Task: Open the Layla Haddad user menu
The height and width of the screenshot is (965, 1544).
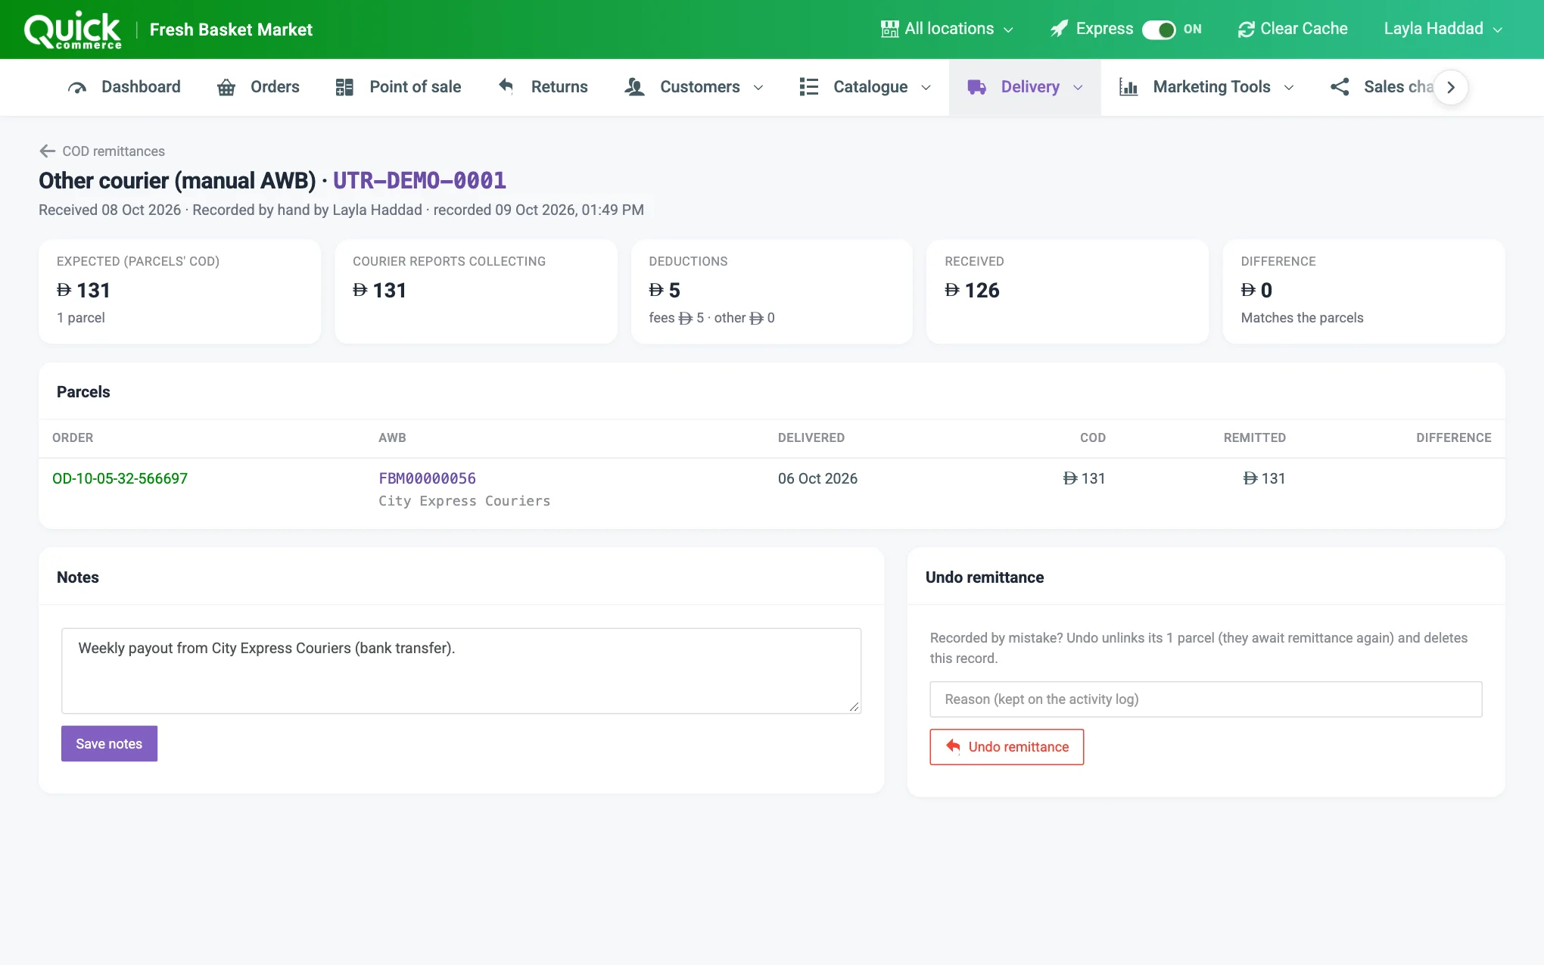Action: click(1443, 29)
